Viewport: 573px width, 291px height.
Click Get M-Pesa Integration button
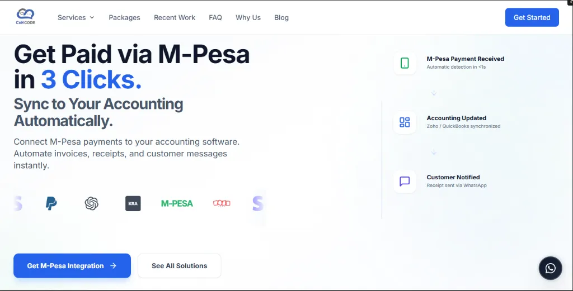click(72, 266)
